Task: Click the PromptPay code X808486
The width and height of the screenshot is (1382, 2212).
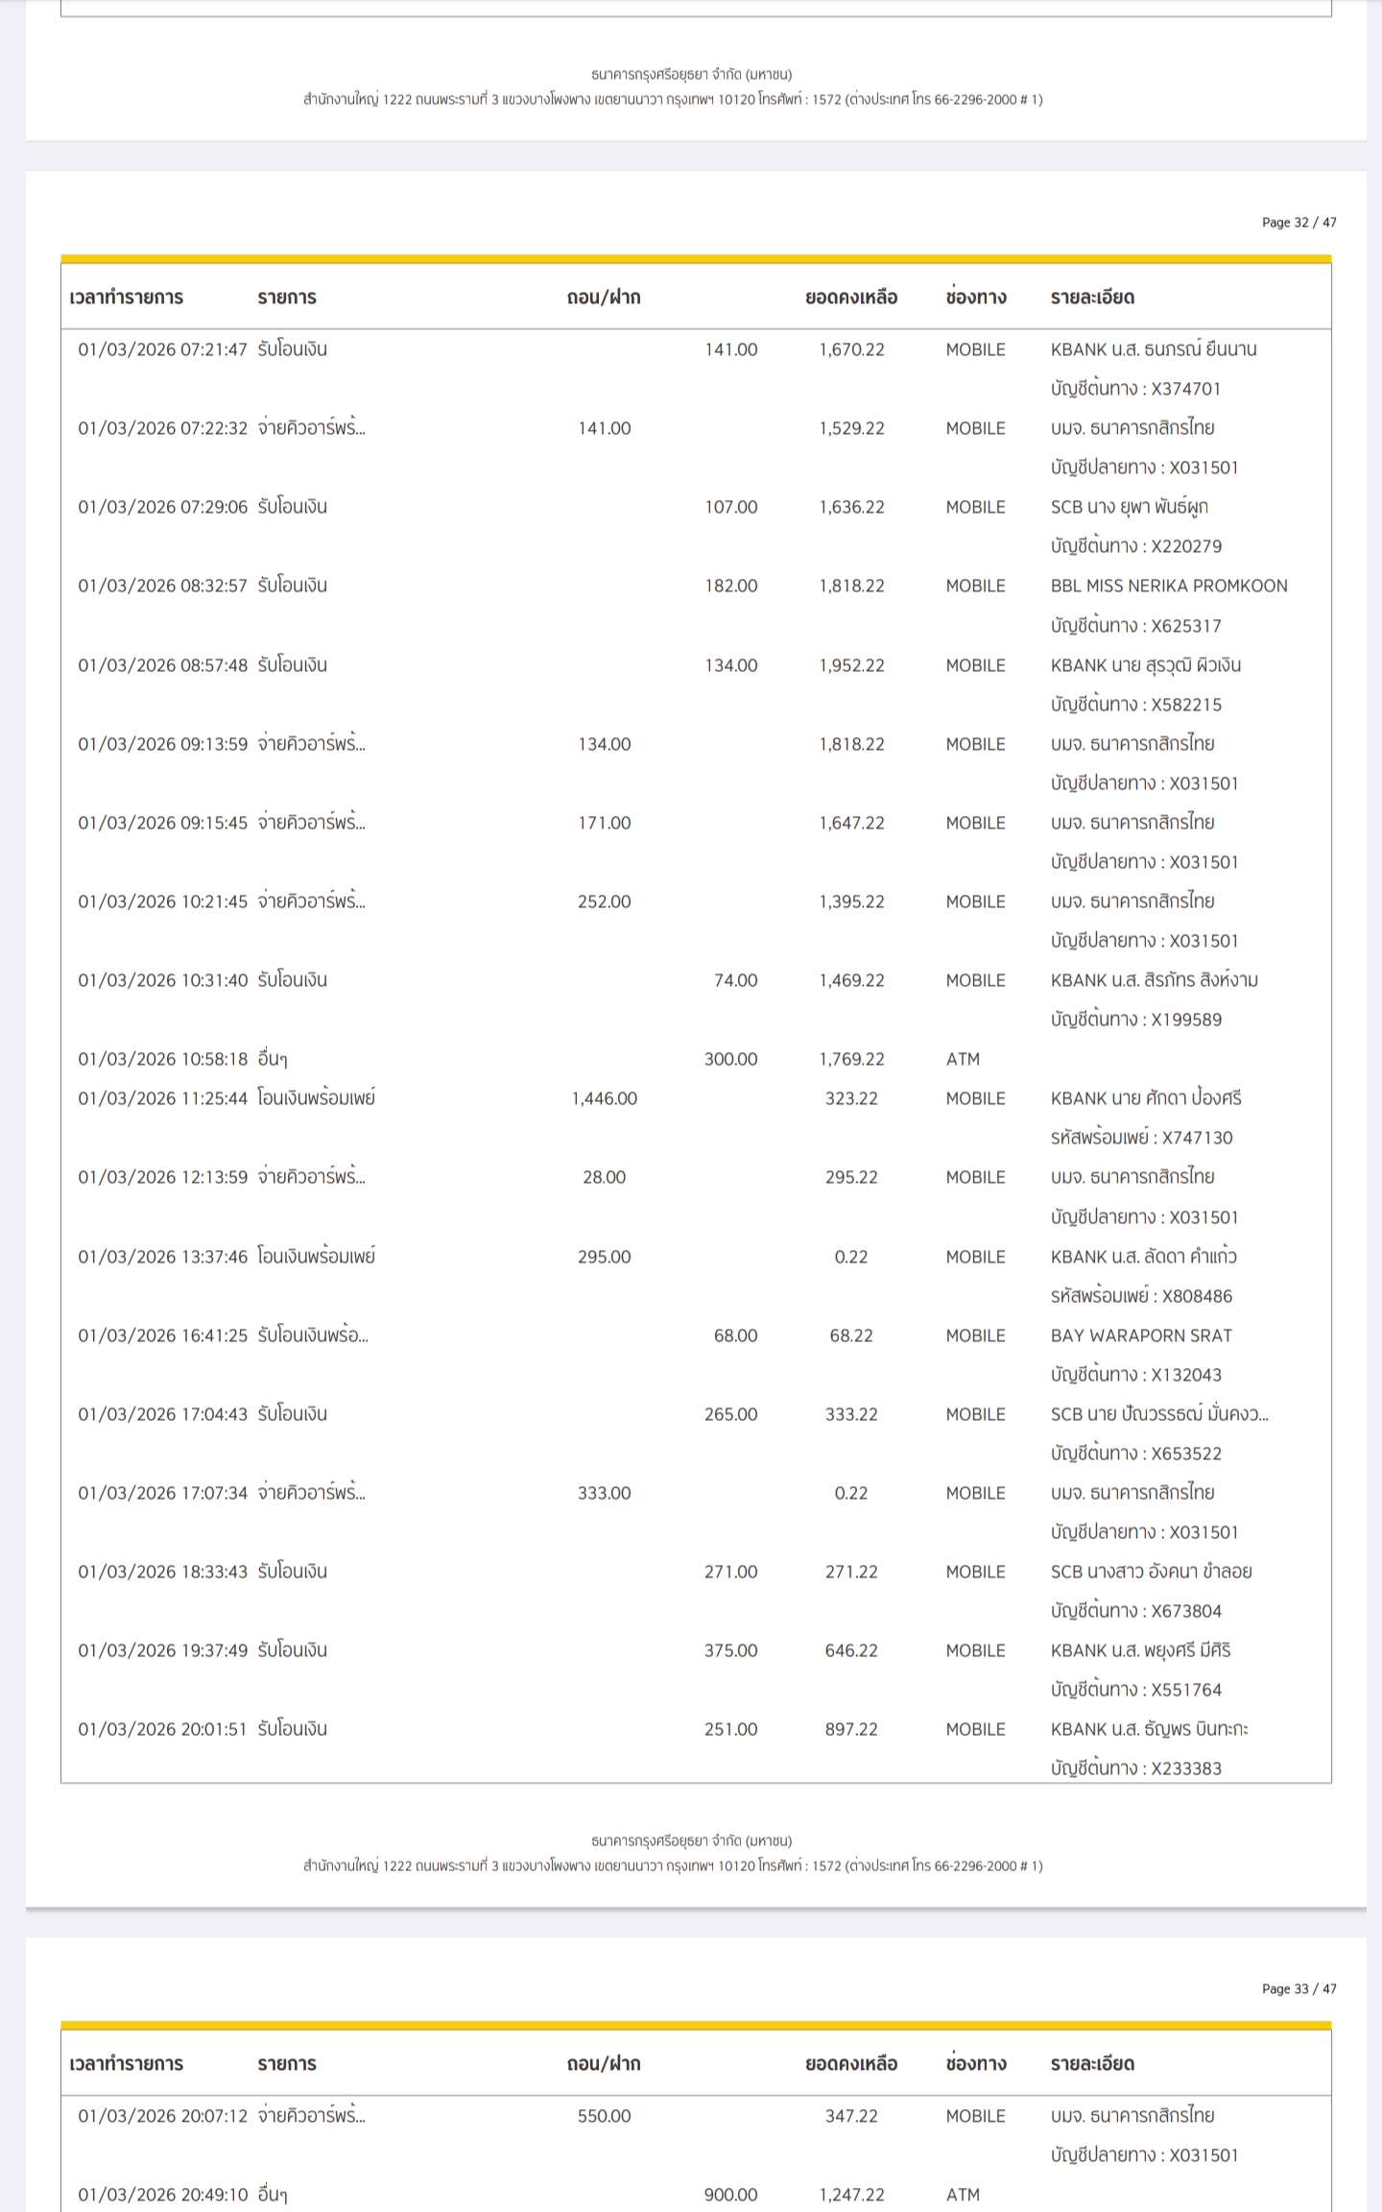Action: pyautogui.click(x=1197, y=1296)
